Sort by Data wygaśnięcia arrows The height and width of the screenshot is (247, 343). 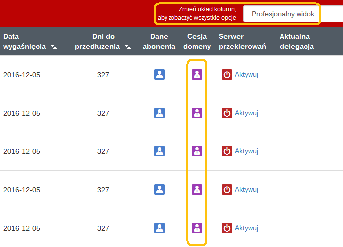coord(53,47)
